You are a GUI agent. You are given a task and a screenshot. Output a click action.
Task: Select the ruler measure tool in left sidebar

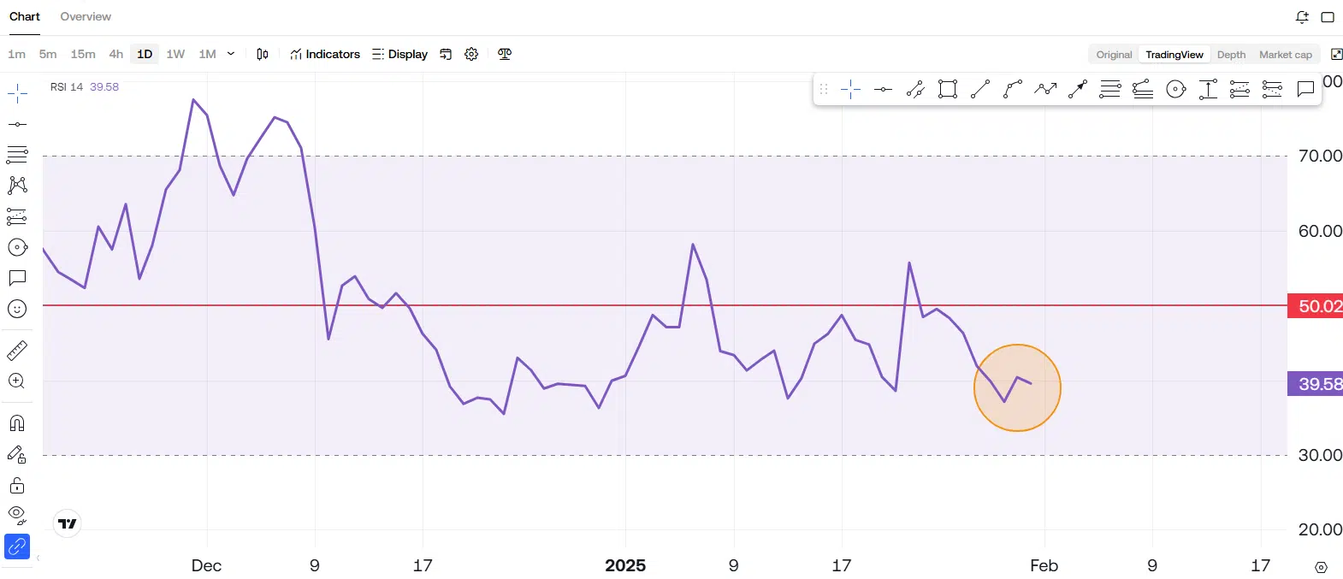(17, 351)
